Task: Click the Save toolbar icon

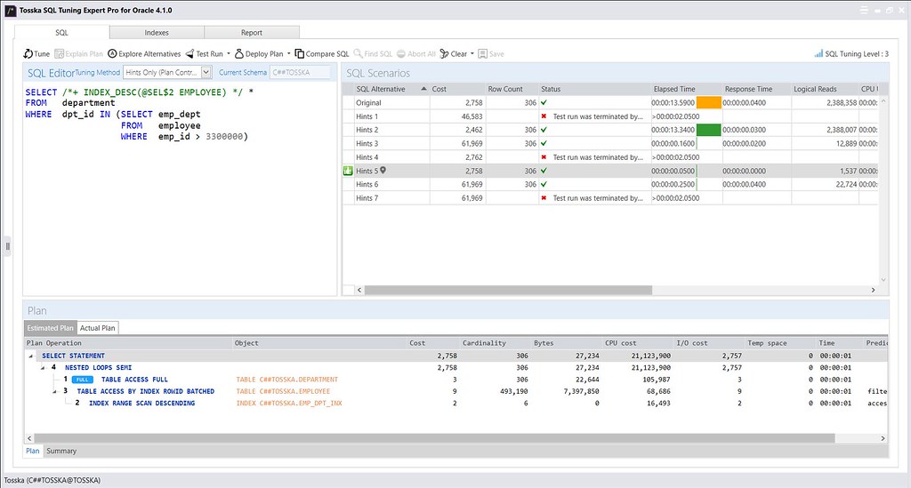Action: click(482, 54)
